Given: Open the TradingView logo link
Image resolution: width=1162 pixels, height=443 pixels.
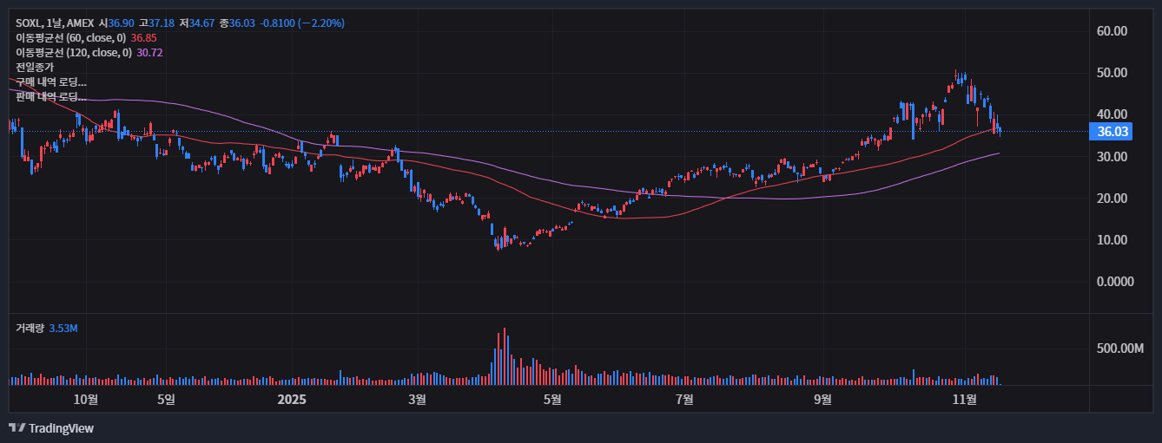Looking at the screenshot, I should coord(51,428).
